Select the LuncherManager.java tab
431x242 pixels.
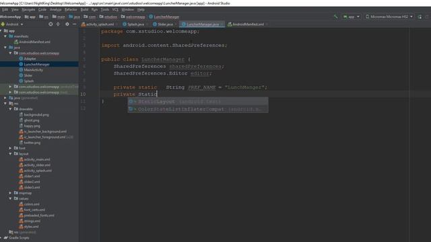pyautogui.click(x=202, y=24)
